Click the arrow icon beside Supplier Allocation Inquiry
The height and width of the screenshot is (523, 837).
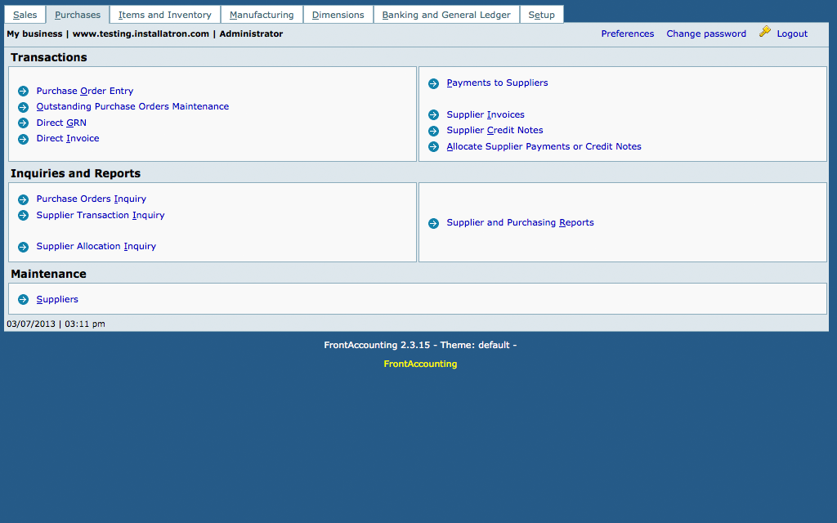(23, 247)
